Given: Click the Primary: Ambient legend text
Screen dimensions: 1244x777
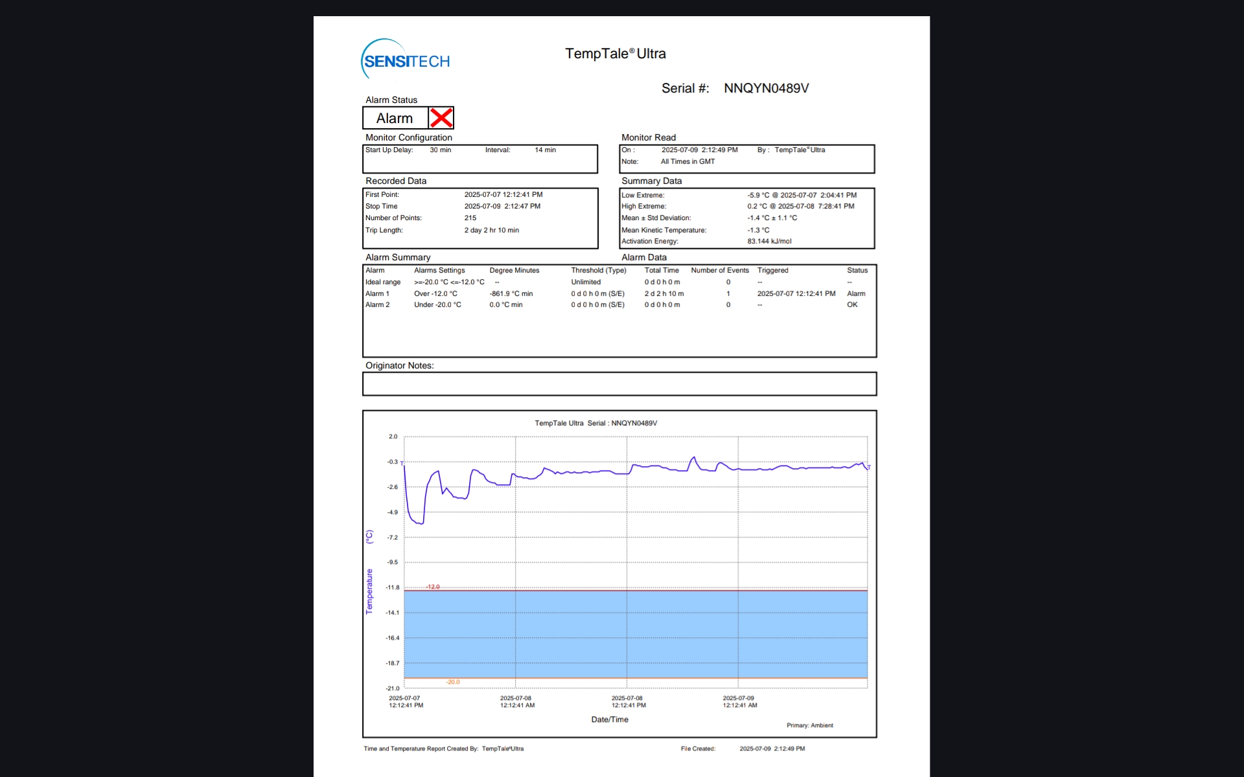Looking at the screenshot, I should pos(809,725).
